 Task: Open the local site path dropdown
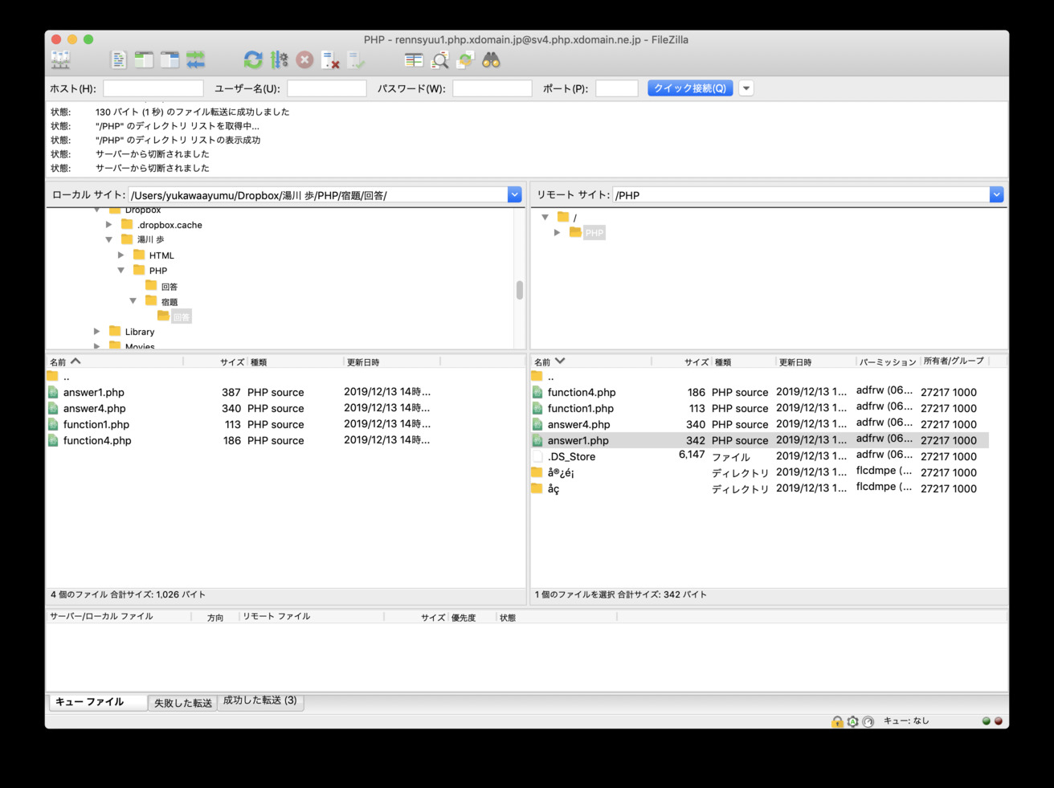point(514,194)
